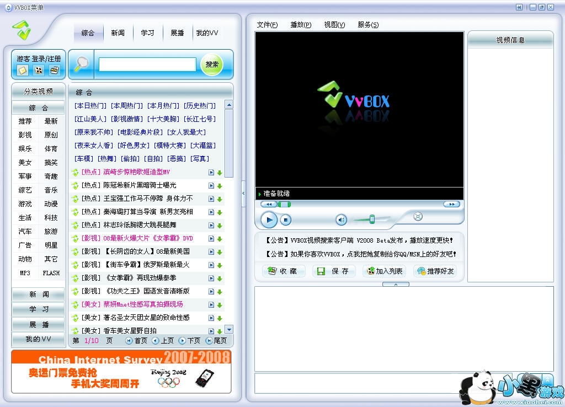Select 动漫 in category list

[51, 204]
